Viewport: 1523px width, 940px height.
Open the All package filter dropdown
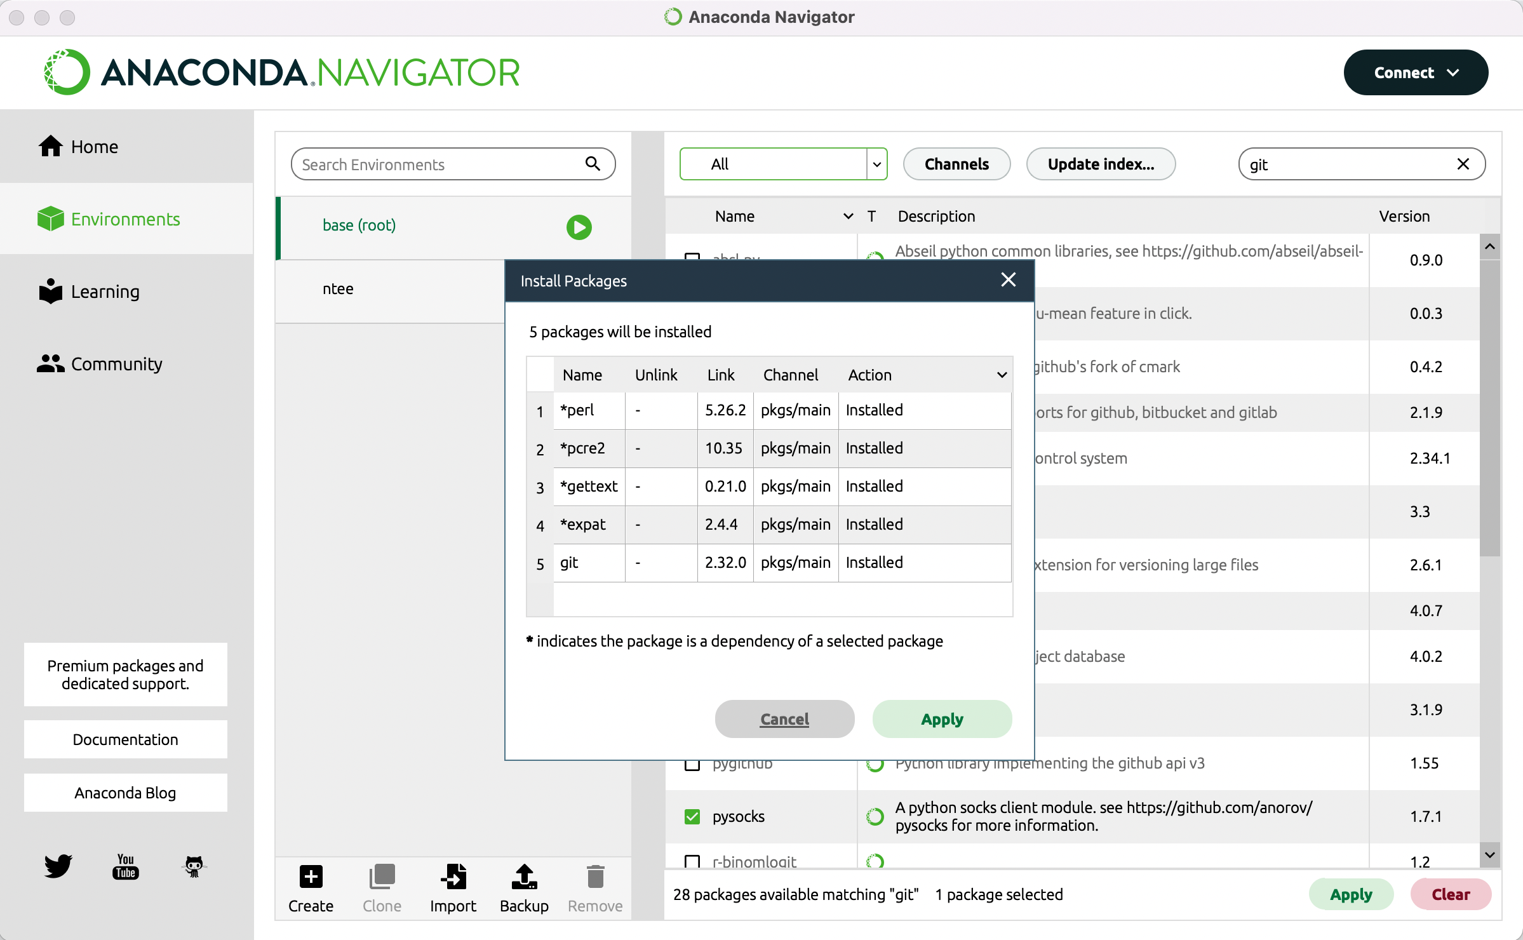tap(783, 164)
